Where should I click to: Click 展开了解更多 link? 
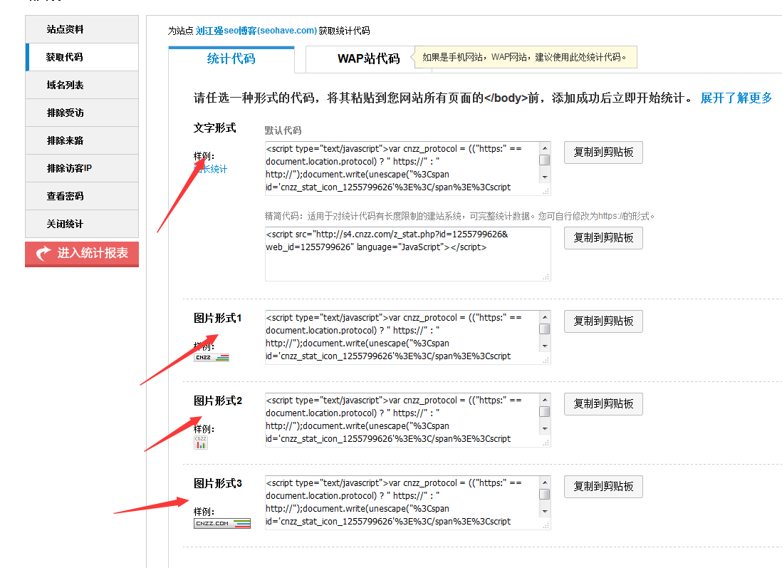tap(736, 98)
